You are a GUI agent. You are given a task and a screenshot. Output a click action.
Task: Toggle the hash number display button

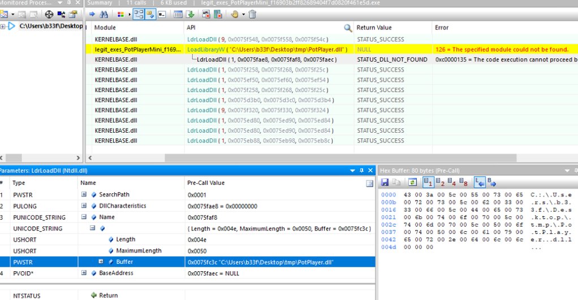[x=162, y=14]
